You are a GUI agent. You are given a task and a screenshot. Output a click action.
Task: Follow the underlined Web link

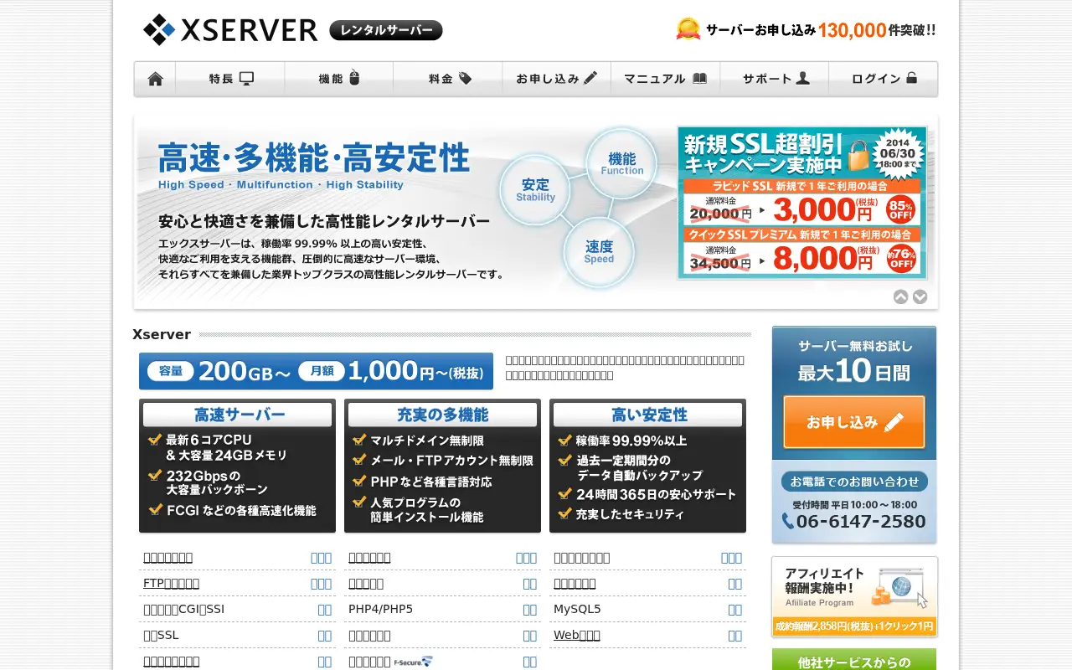(x=577, y=635)
